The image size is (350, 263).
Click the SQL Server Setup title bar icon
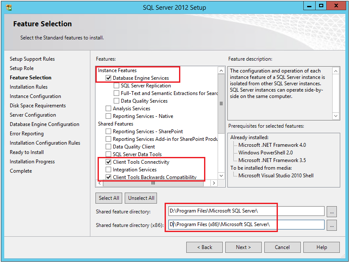[x=9, y=8]
